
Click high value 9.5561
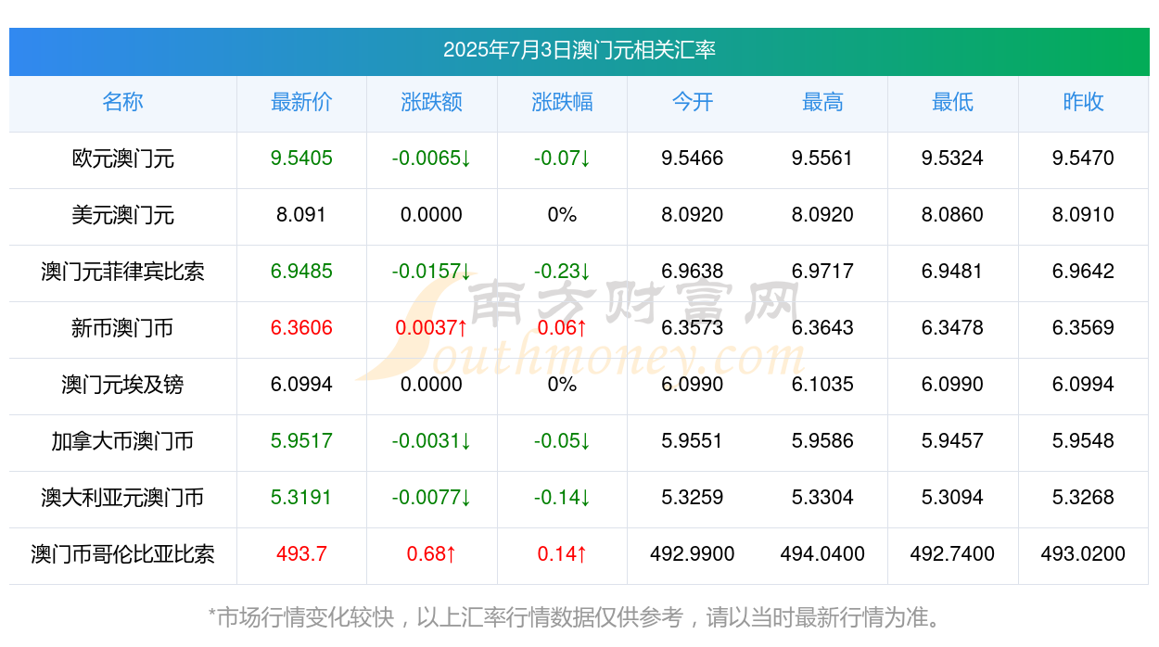pyautogui.click(x=822, y=159)
